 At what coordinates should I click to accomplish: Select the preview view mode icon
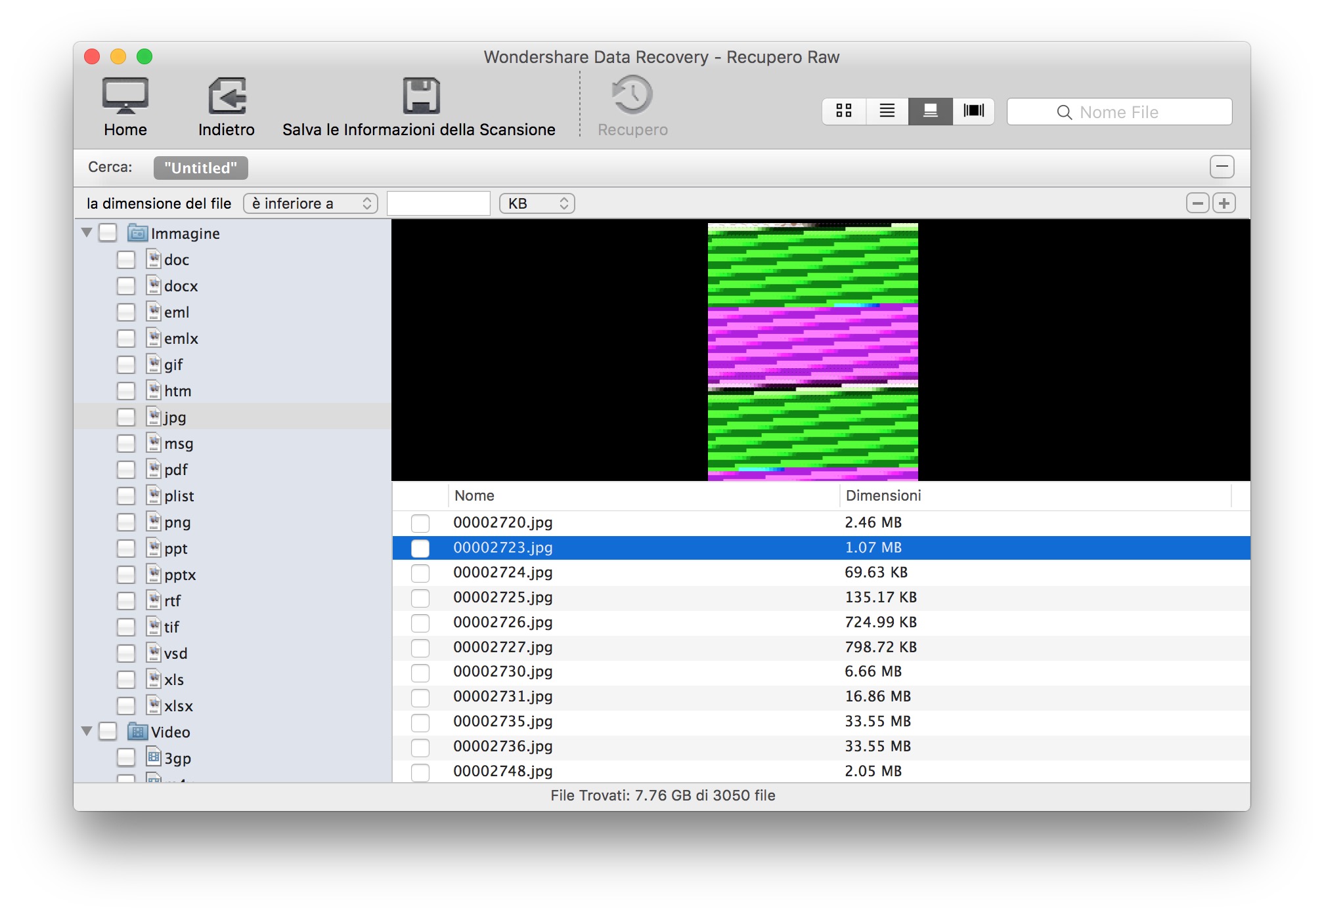930,111
